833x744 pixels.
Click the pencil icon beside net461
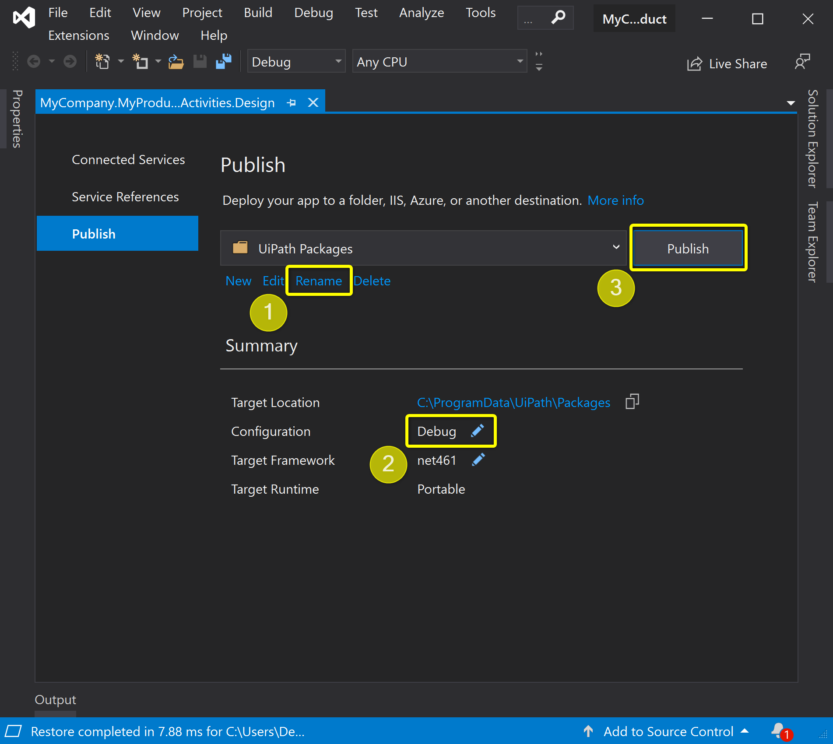coord(478,460)
